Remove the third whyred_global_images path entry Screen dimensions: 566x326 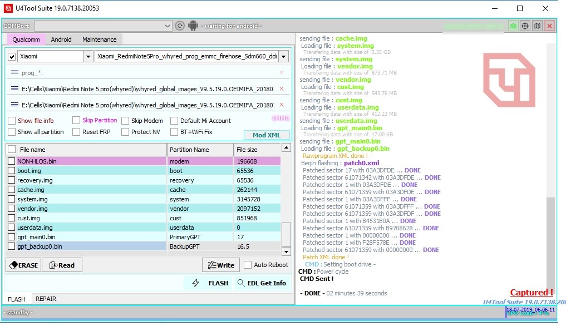pyautogui.click(x=282, y=105)
